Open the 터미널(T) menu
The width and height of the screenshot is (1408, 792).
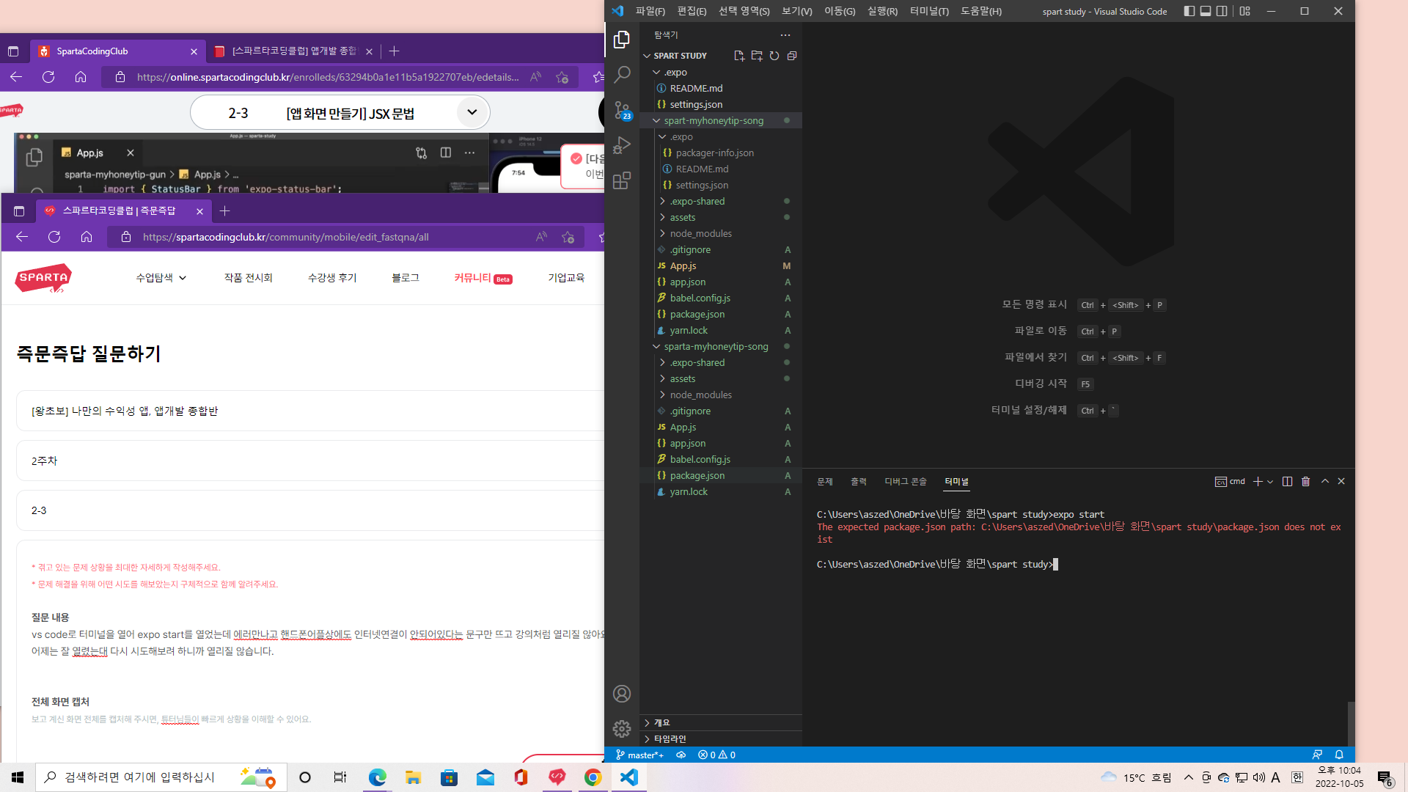(x=928, y=11)
